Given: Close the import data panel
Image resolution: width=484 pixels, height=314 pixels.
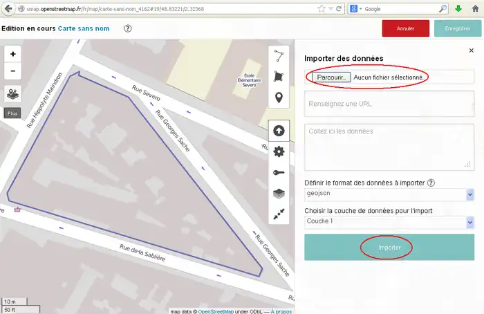Looking at the screenshot, I should coord(471,50).
